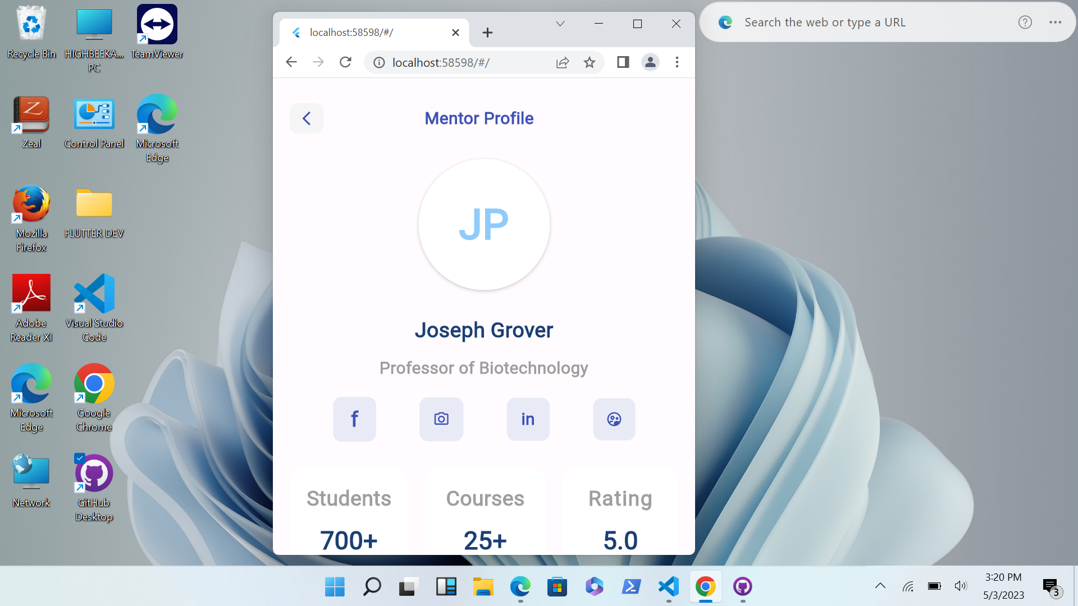Viewport: 1078px width, 606px height.
Task: Select TeamViewer desktop shortcut
Action: pos(157,33)
